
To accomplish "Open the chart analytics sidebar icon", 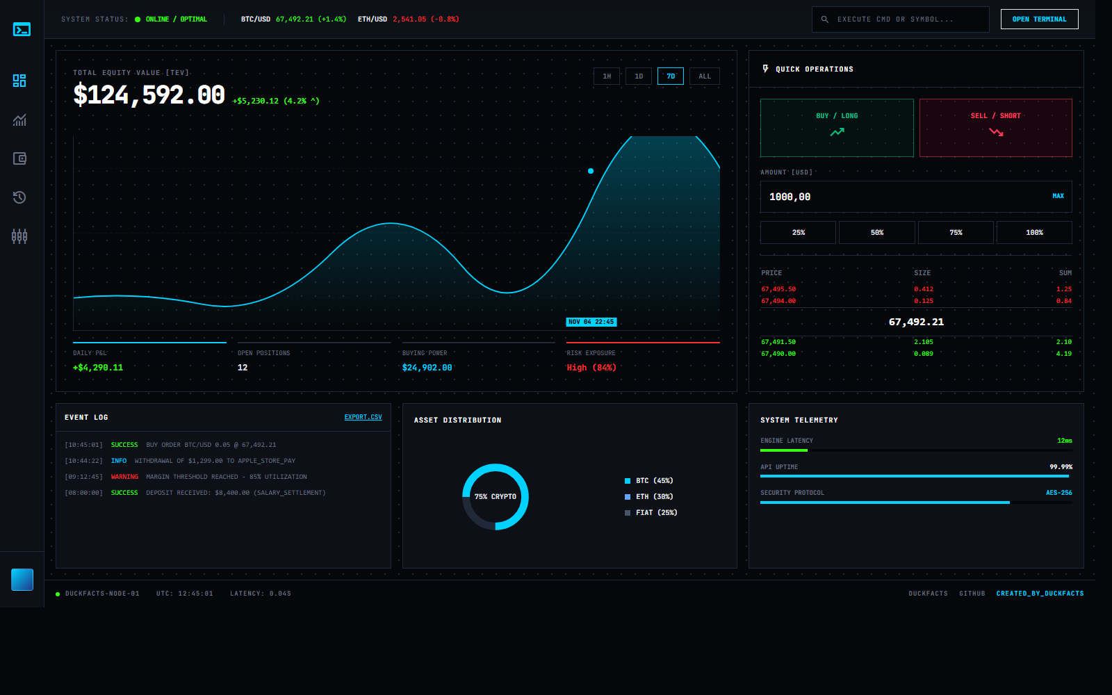I will tap(19, 120).
